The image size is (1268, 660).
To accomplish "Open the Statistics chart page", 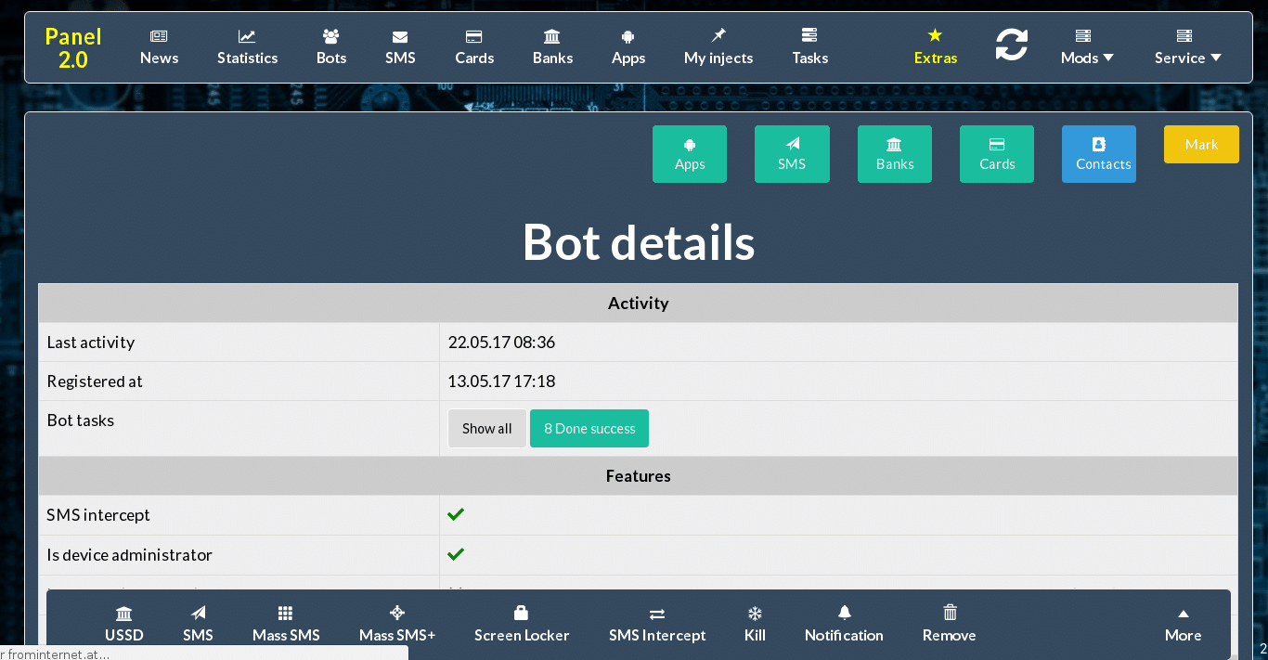I will pyautogui.click(x=247, y=47).
